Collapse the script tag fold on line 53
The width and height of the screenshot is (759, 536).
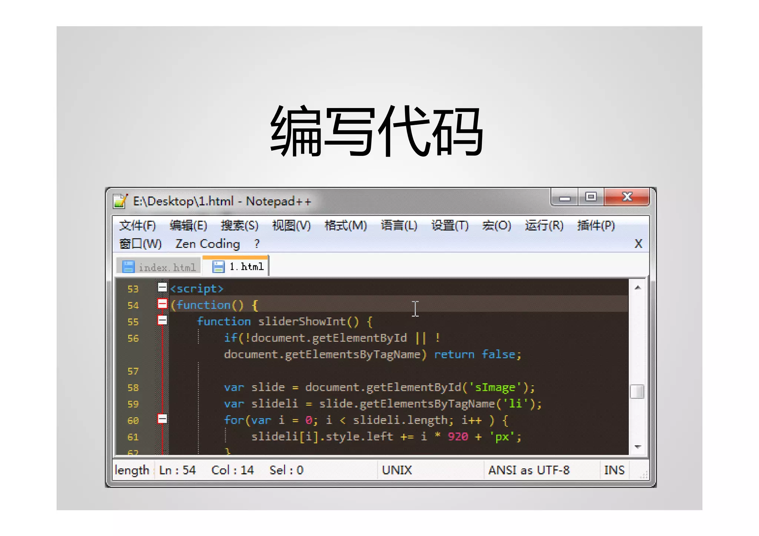tap(162, 287)
